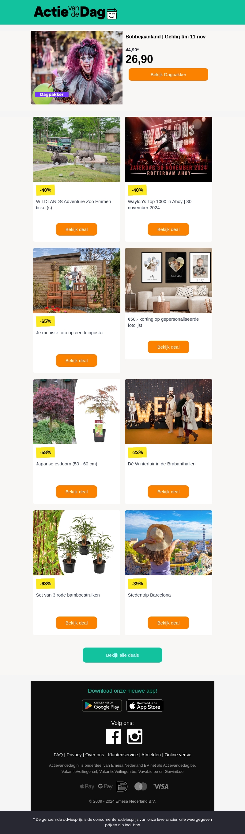245x834 pixels.
Task: Open the Facebook icon under Volg ons
Action: pyautogui.click(x=113, y=736)
